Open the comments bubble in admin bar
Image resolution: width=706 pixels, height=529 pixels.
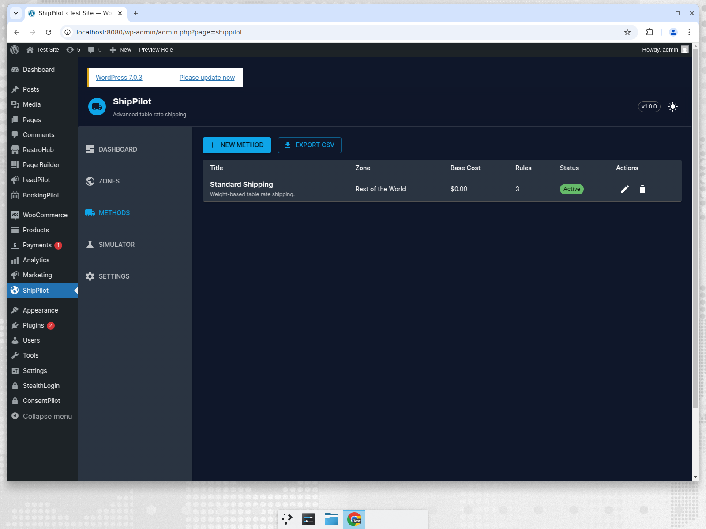95,50
